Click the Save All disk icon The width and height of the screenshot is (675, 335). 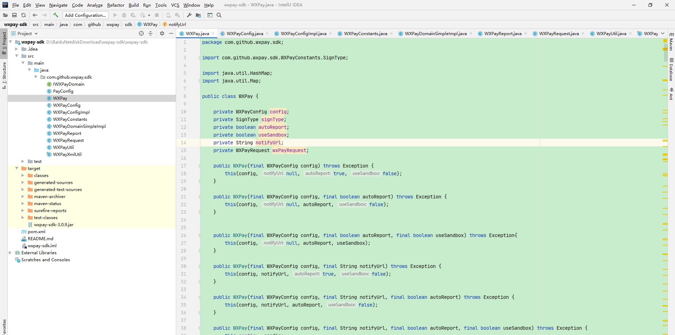click(14, 15)
